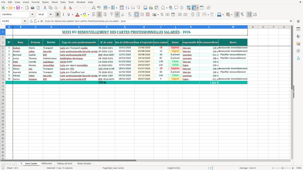The width and height of the screenshot is (303, 170).
Task: Open the borders dropdown arrow
Action: pos(209,15)
